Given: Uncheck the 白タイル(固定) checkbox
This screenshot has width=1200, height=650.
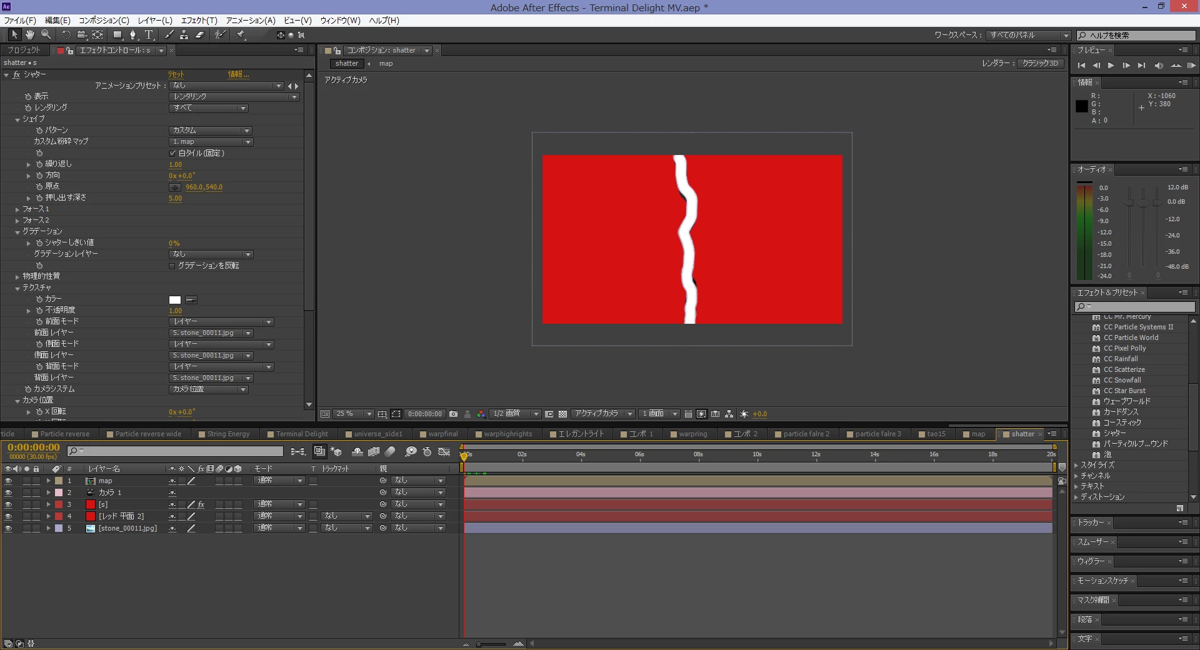Looking at the screenshot, I should point(172,153).
